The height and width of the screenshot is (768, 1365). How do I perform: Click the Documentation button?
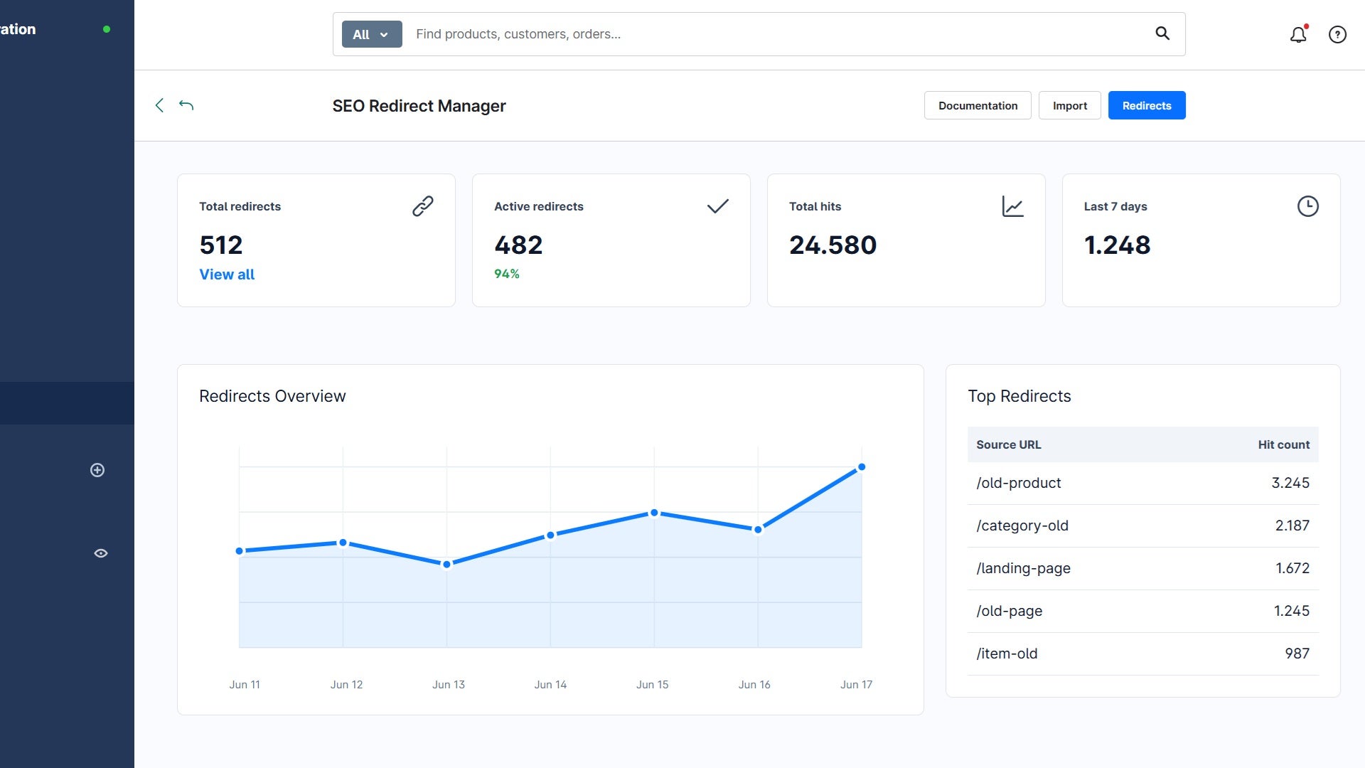[978, 105]
